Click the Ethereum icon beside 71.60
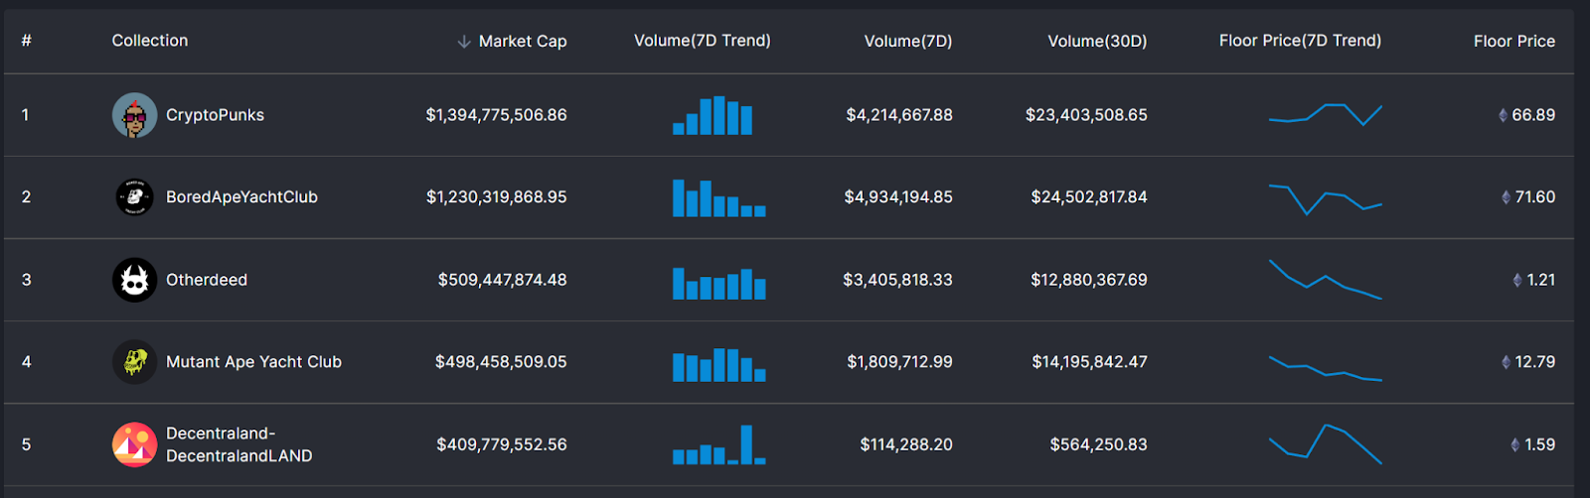The width and height of the screenshot is (1590, 498). [1506, 198]
